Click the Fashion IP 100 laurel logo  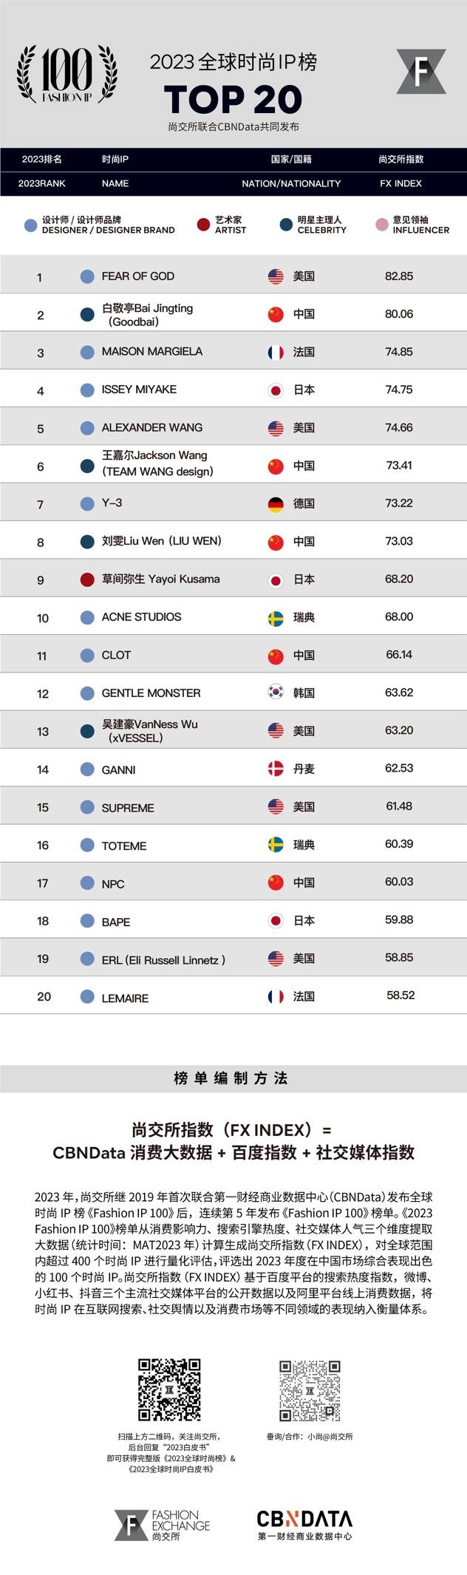click(67, 75)
